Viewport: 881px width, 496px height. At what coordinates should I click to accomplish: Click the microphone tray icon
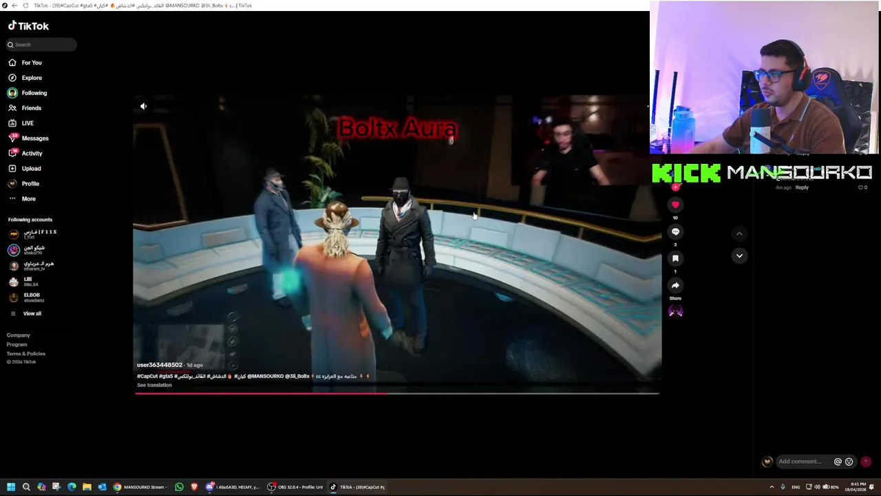pyautogui.click(x=783, y=487)
